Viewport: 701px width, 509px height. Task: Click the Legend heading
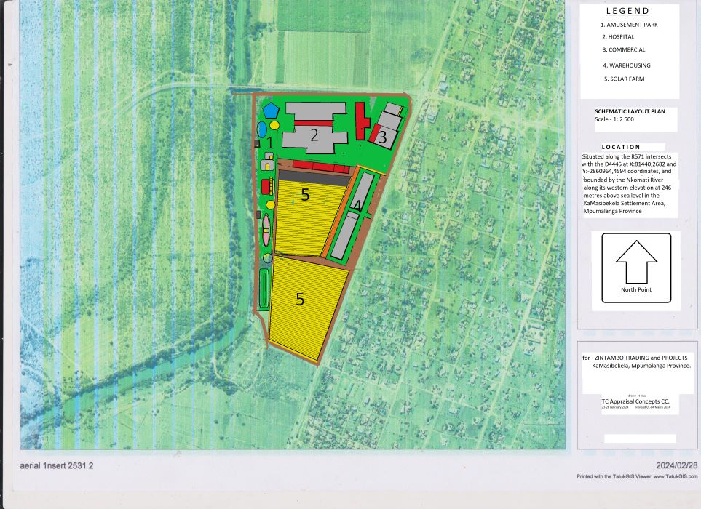[x=627, y=12]
